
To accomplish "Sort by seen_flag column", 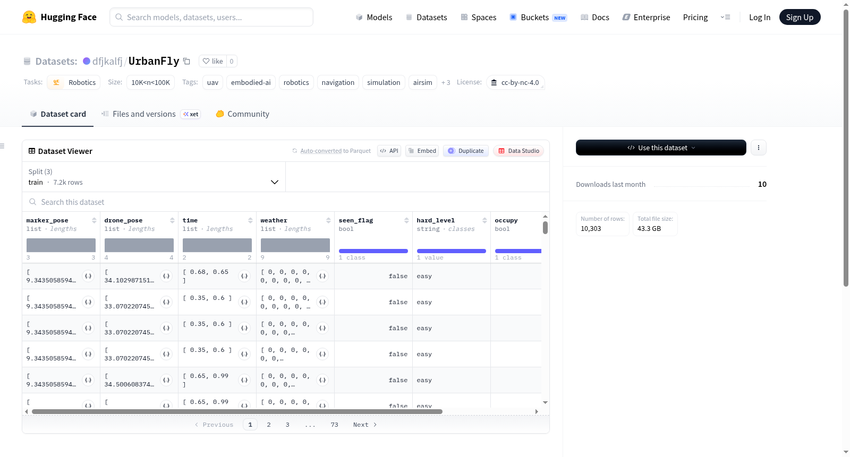I will pos(406,220).
